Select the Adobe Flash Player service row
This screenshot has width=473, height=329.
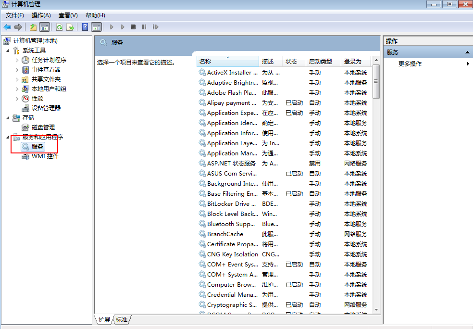pyautogui.click(x=284, y=93)
